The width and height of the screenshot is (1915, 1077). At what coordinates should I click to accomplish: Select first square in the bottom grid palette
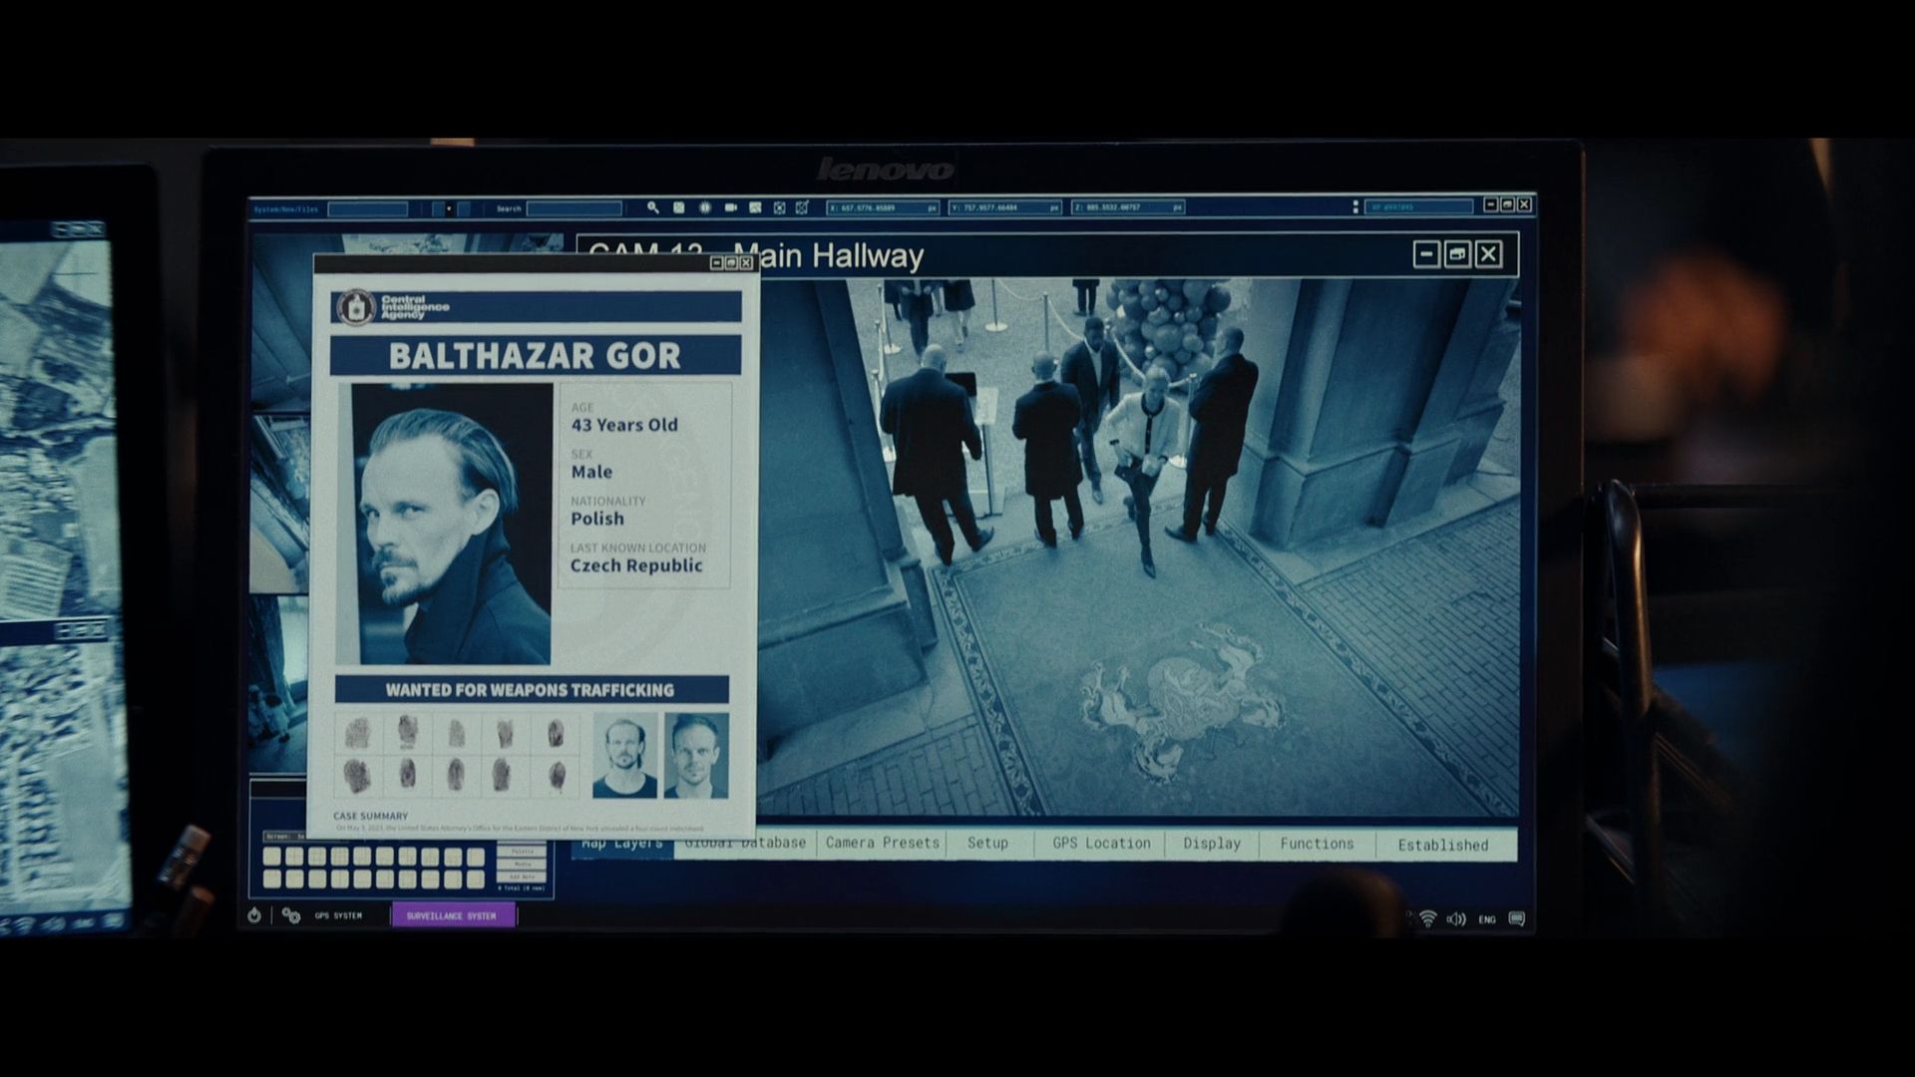point(271,857)
